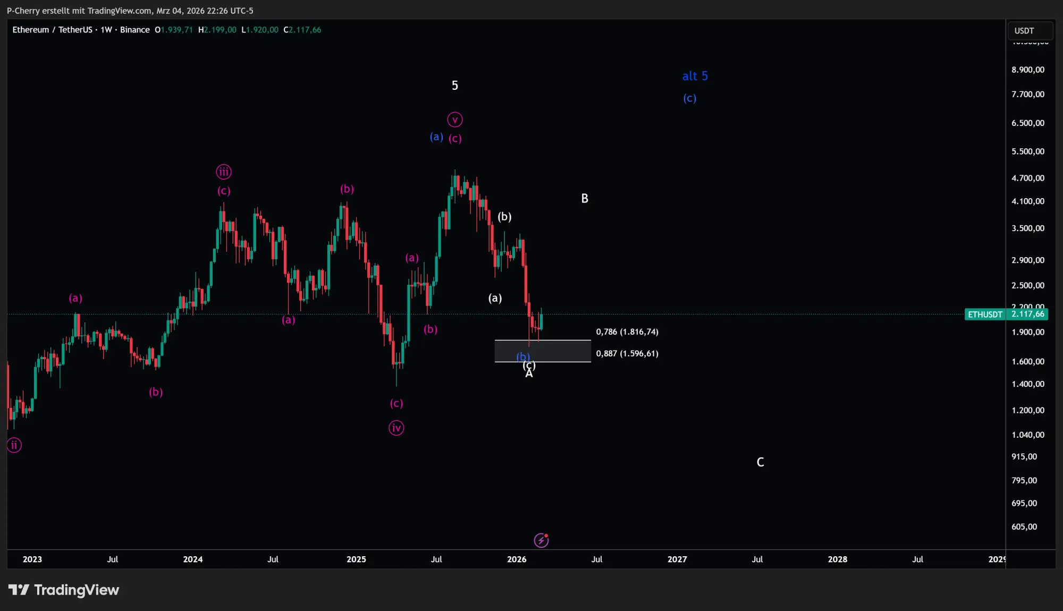Click the red notification dot on the flash icon
Screen dimensions: 1063x611
(x=547, y=536)
